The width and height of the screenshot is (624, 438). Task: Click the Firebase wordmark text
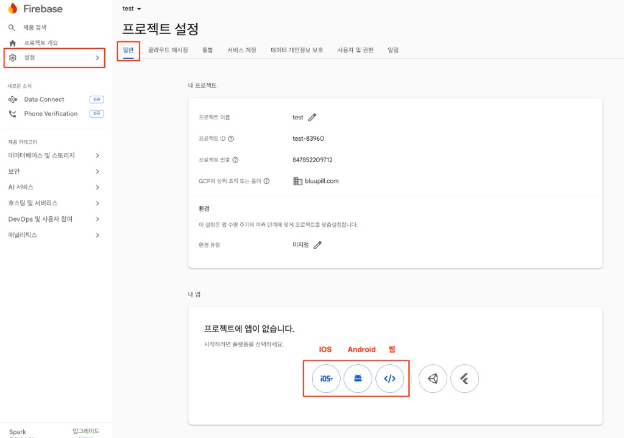point(43,9)
